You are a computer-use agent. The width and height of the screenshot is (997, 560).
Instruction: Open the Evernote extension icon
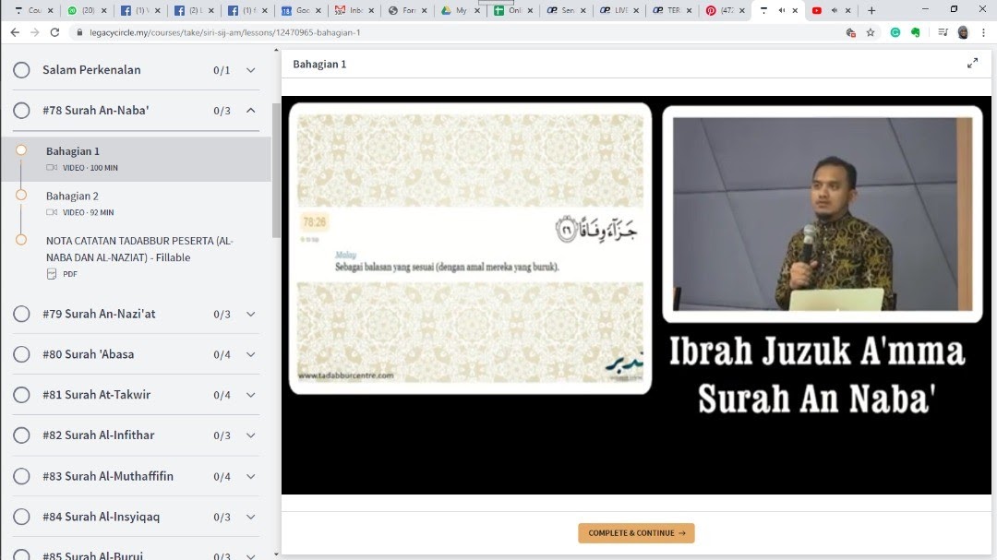pos(916,32)
